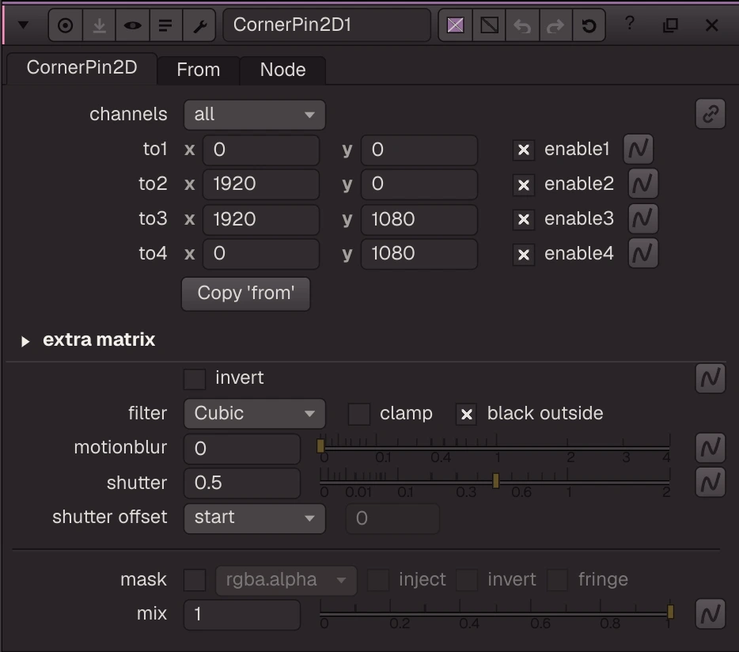Open the channels dropdown set to all
Image resolution: width=739 pixels, height=652 pixels.
pos(255,115)
